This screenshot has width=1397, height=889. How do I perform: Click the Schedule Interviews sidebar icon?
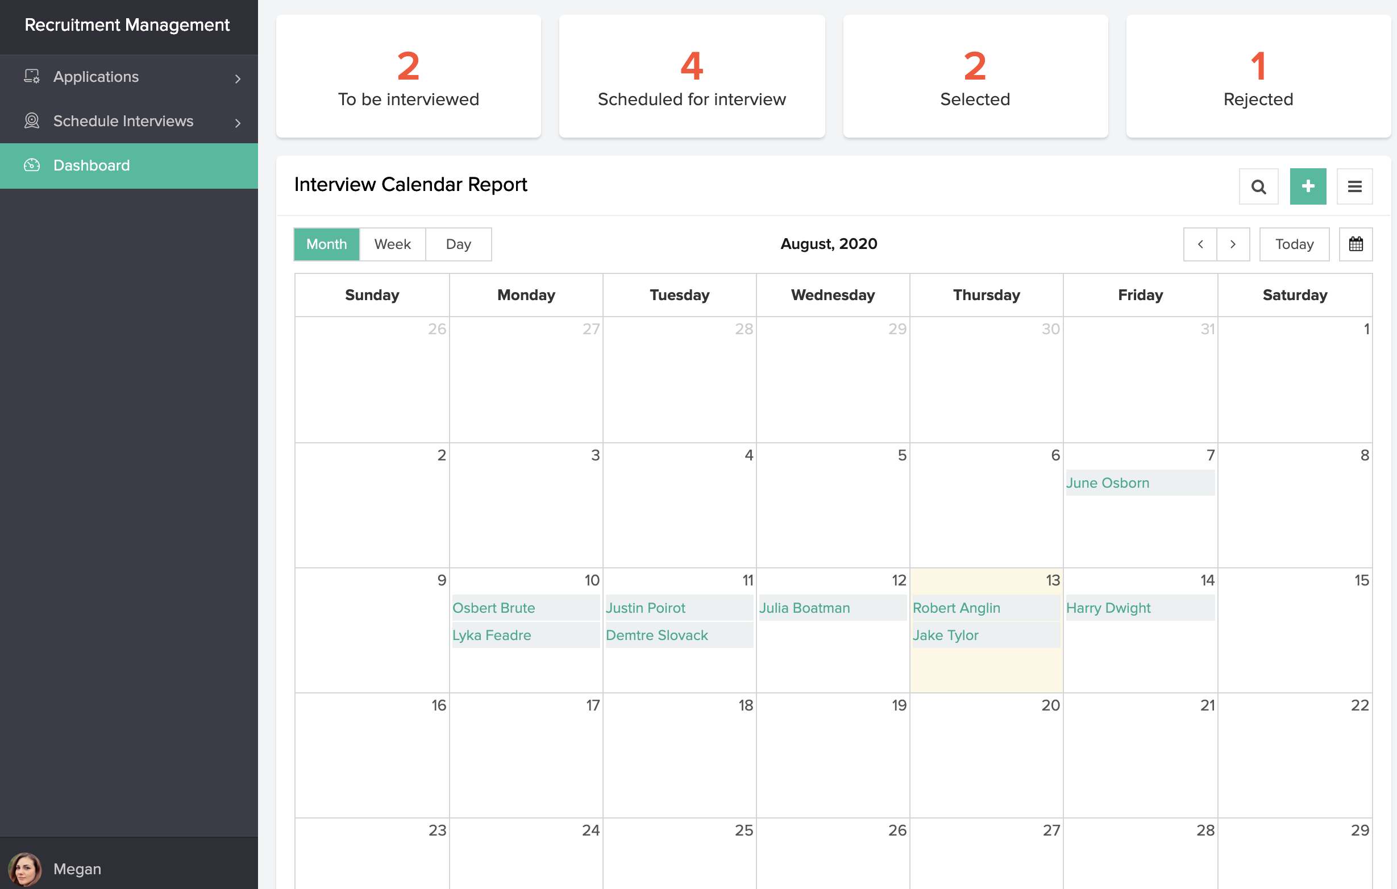click(32, 121)
